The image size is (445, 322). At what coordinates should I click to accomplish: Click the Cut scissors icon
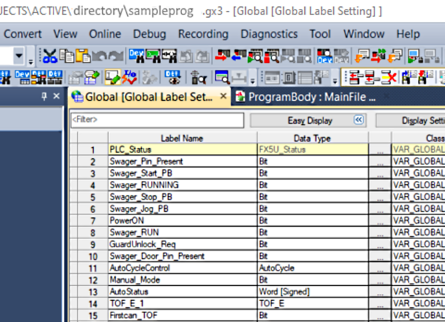pyautogui.click(x=50, y=56)
